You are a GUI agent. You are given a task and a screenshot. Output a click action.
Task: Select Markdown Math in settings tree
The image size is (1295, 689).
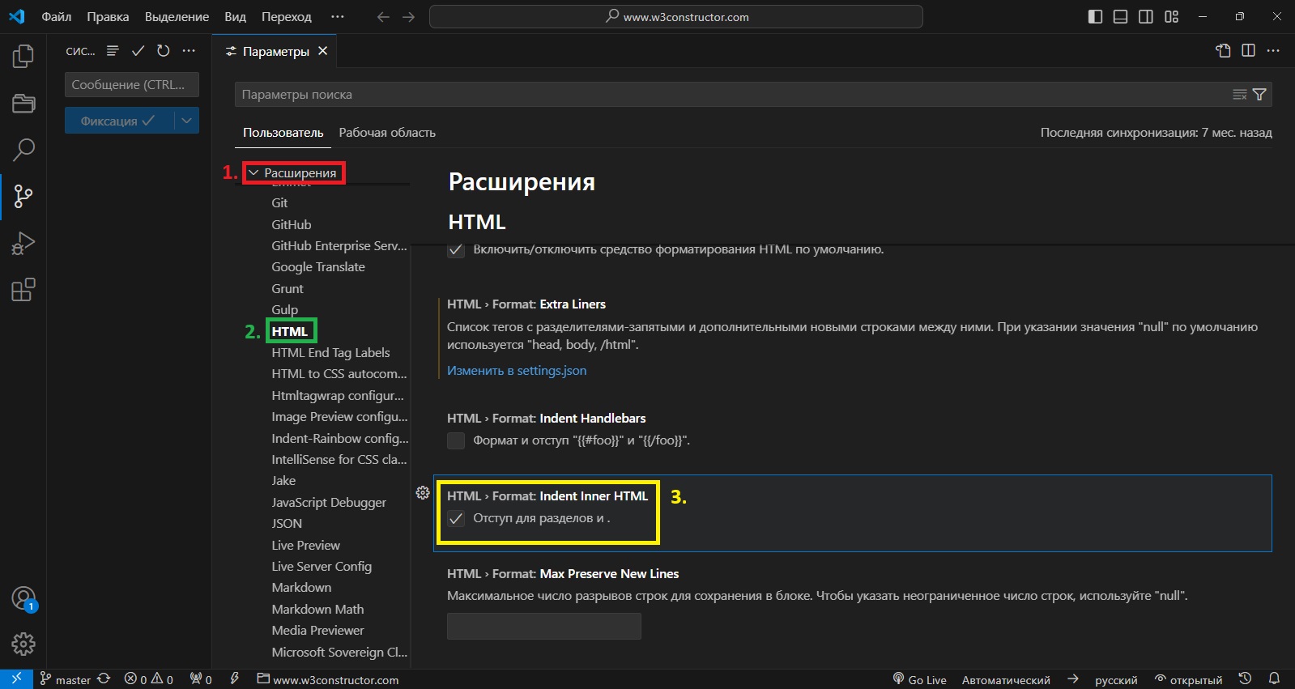317,610
